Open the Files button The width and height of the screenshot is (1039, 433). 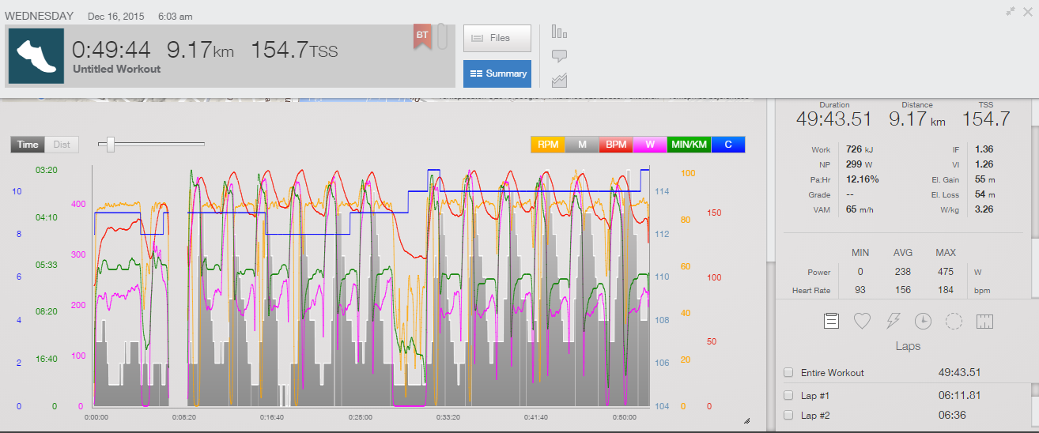[497, 38]
